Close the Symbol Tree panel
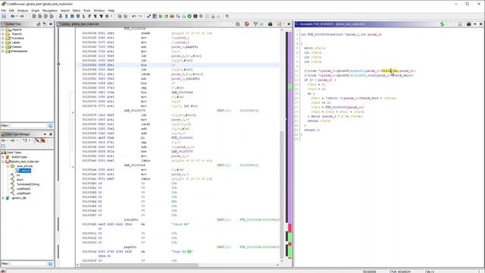This screenshot has height=273, width=485. 51,24
